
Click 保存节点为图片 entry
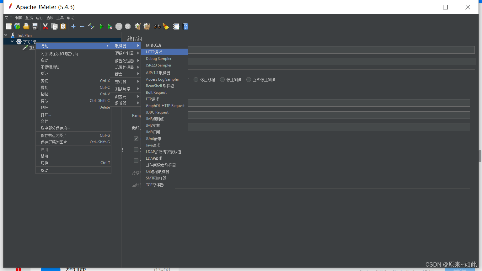coord(73,135)
